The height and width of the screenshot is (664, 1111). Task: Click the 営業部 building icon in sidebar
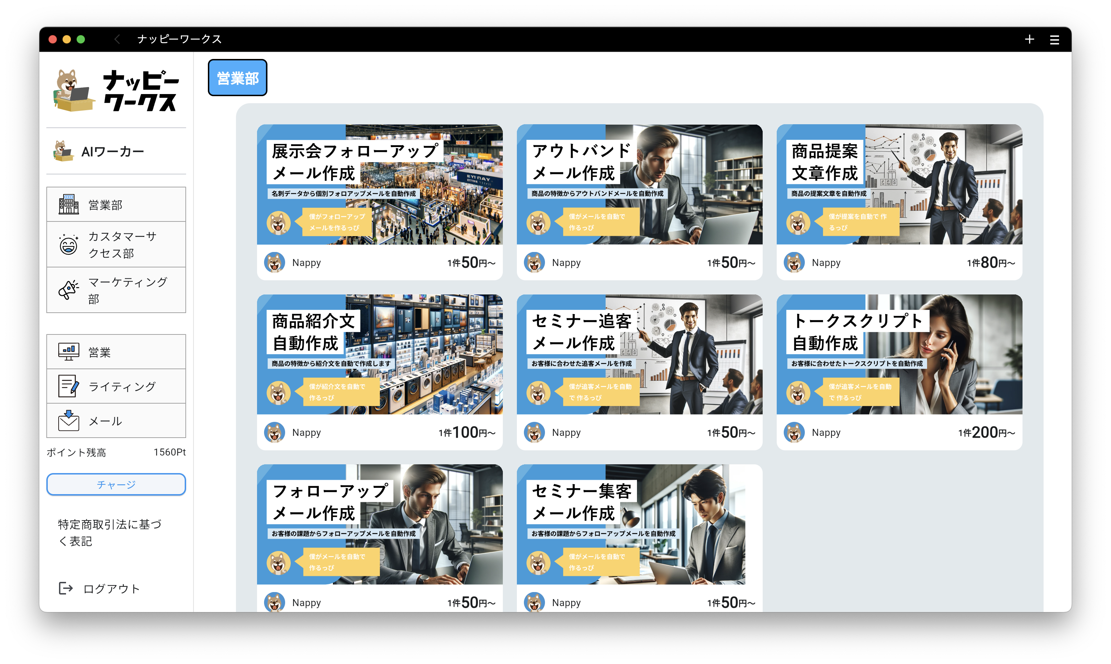(x=68, y=205)
